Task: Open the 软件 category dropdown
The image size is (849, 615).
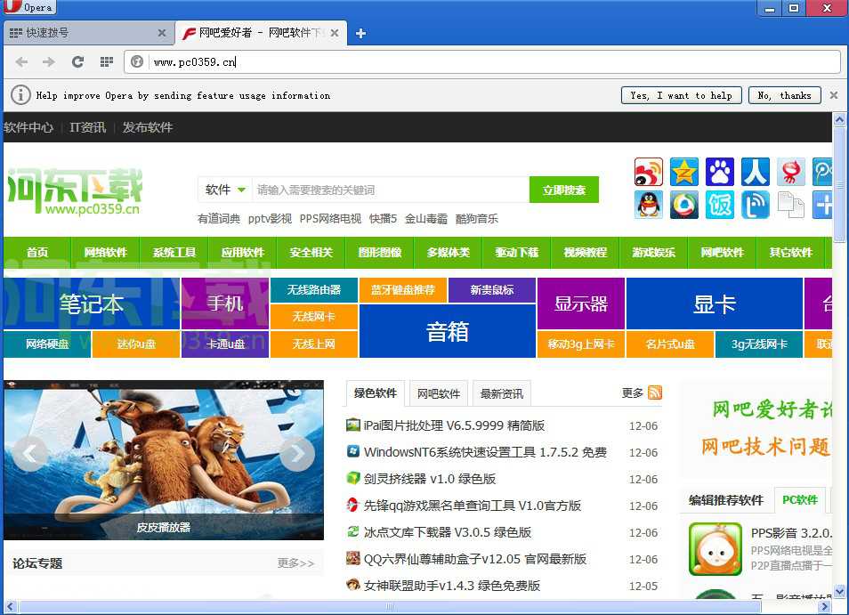Action: pos(224,189)
